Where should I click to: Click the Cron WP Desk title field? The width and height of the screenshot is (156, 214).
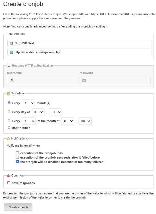[x=79, y=44]
